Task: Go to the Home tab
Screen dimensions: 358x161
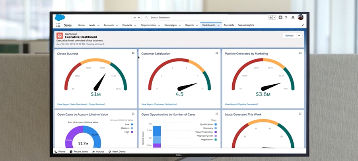Action: coord(81,25)
